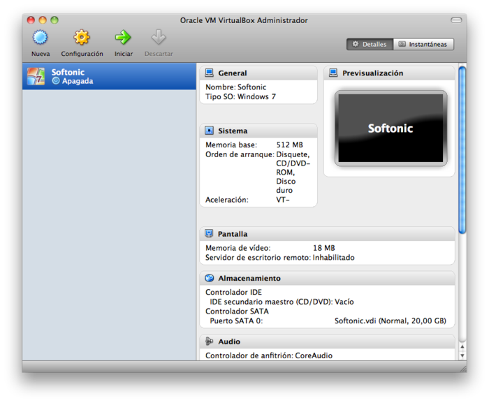Click the red close window button
This screenshot has width=489, height=403.
[x=31, y=20]
